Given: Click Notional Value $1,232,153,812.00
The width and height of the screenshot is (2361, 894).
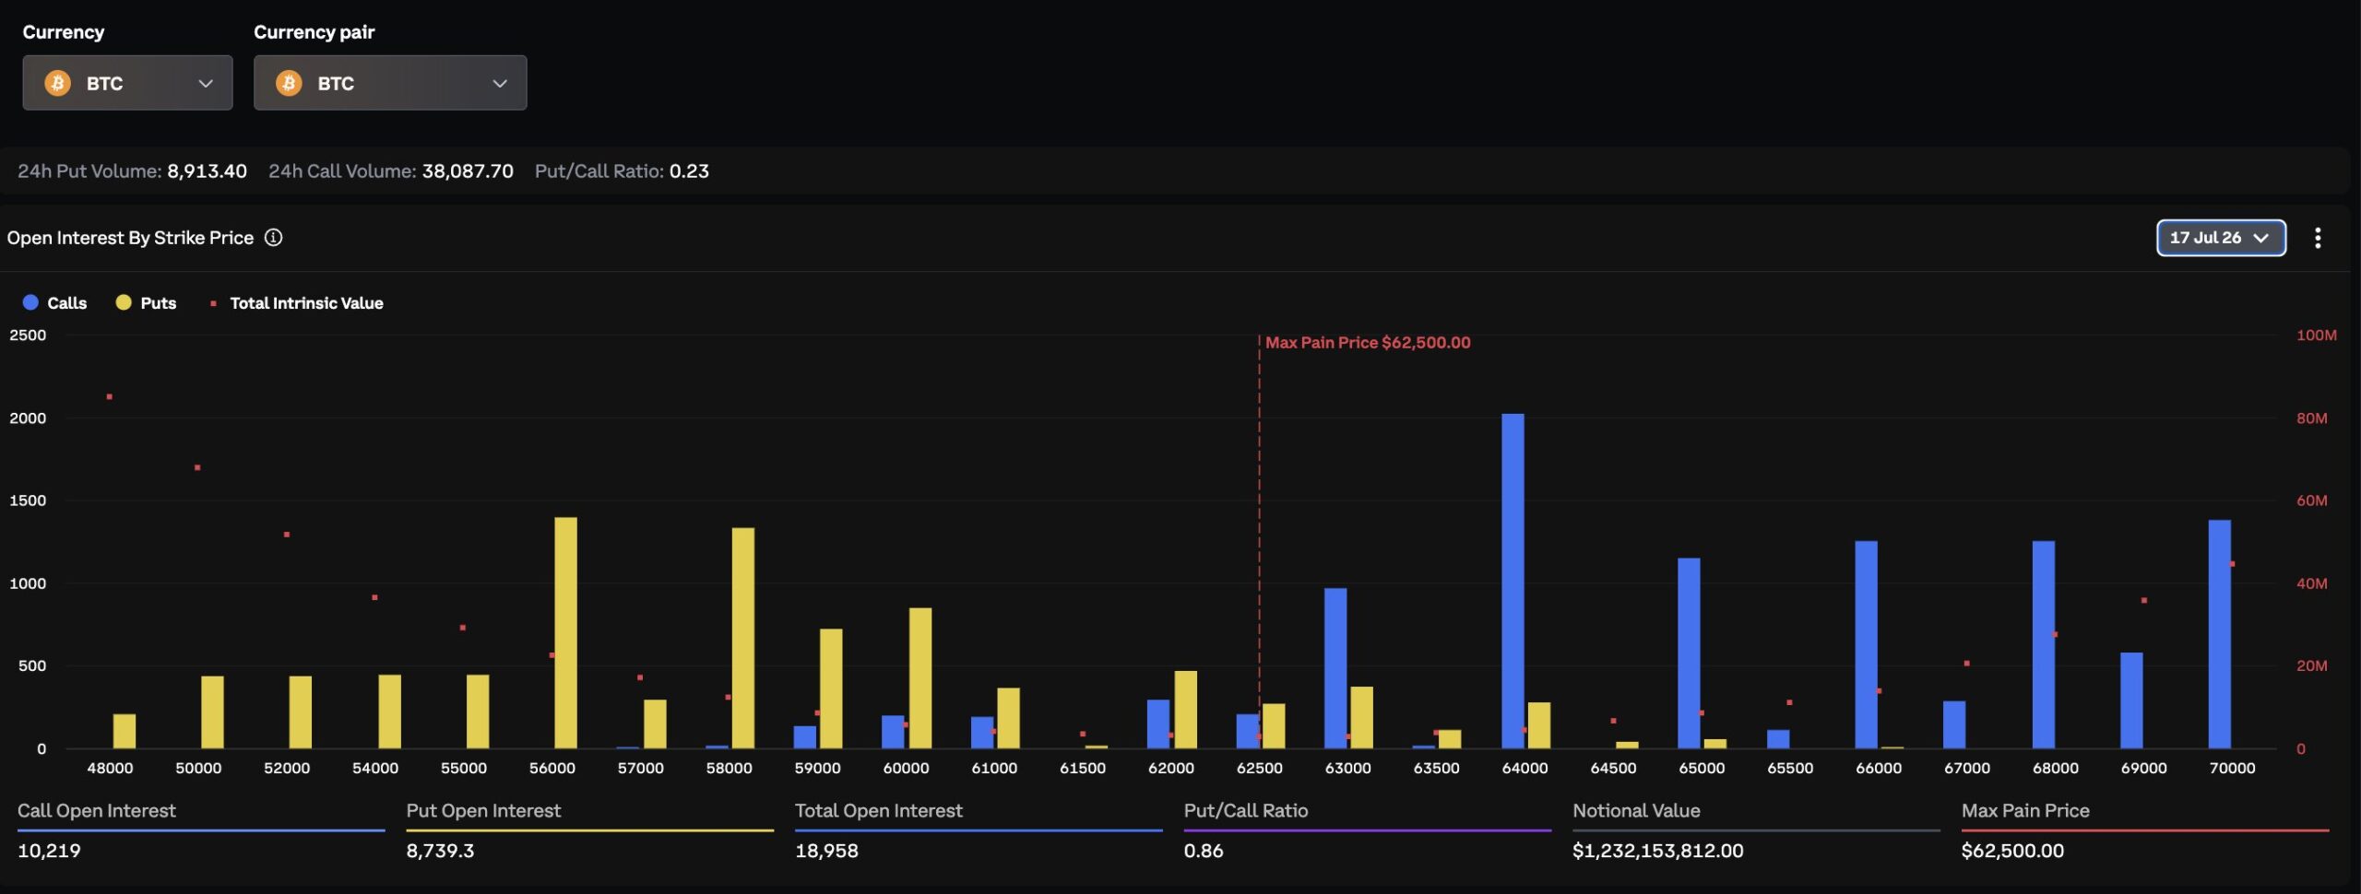Looking at the screenshot, I should [1657, 851].
